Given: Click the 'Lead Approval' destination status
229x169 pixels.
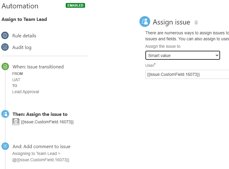Looking at the screenshot, I should [26, 92].
